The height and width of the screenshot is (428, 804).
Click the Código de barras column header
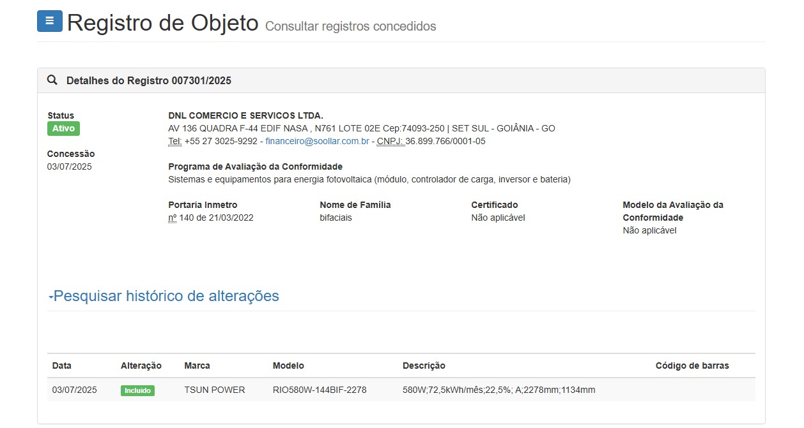click(x=692, y=365)
